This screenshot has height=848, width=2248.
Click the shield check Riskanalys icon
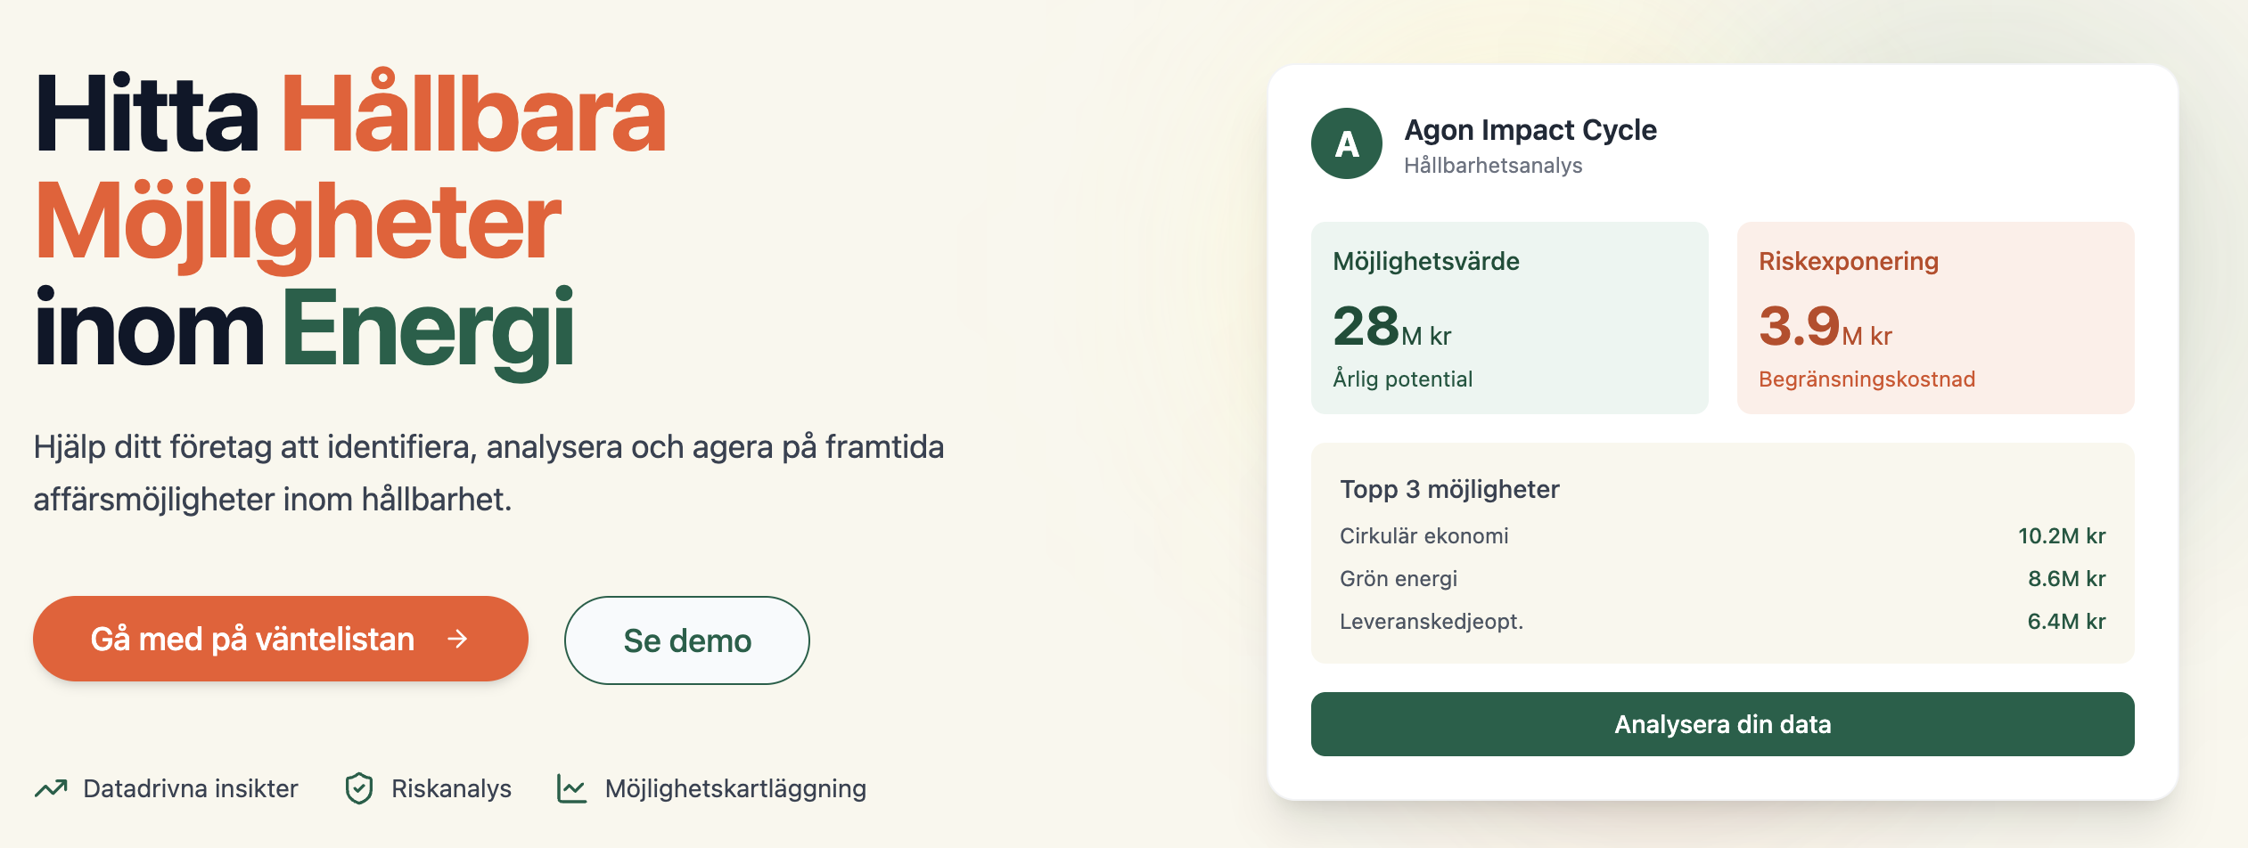tap(359, 788)
